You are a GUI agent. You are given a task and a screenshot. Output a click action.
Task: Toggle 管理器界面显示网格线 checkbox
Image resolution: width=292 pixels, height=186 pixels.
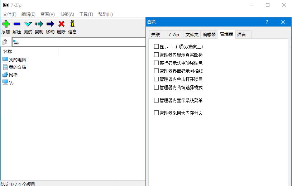click(x=156, y=71)
